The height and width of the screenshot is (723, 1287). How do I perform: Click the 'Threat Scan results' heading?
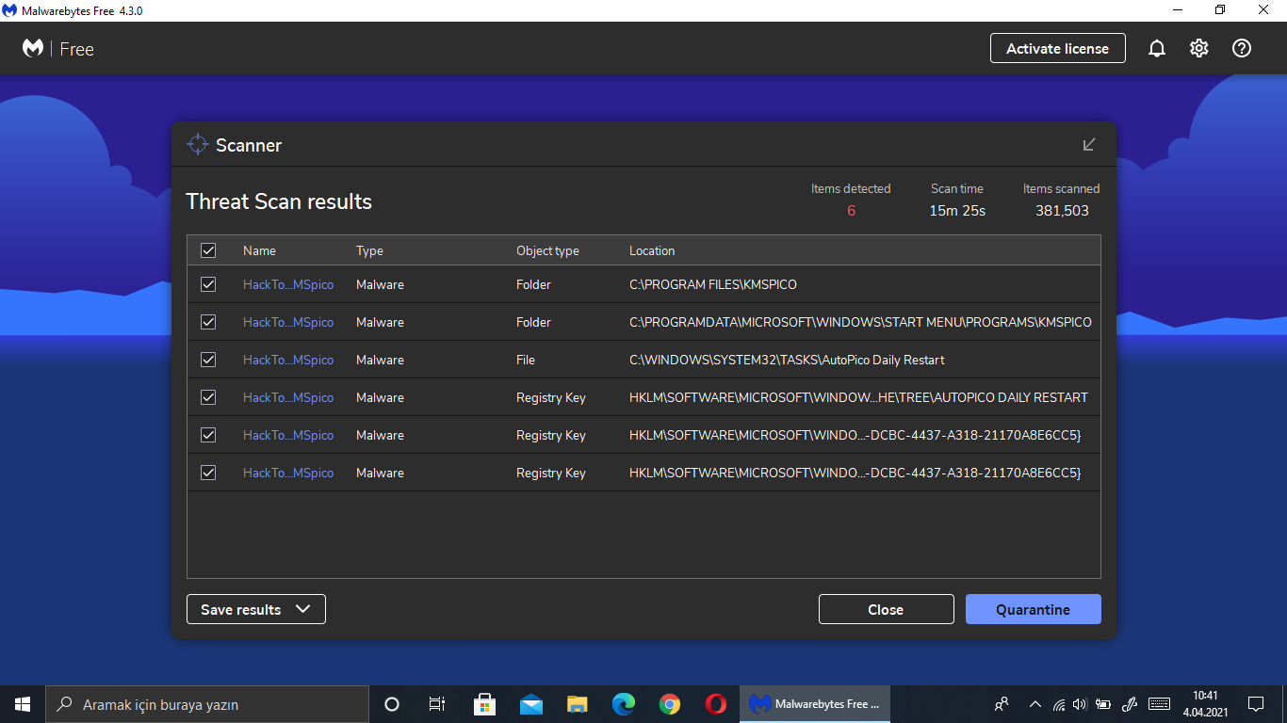[x=279, y=201]
